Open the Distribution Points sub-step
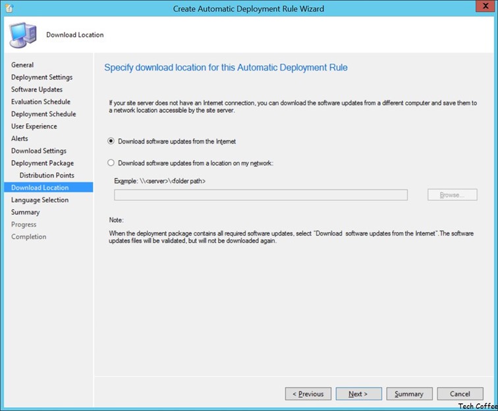Image resolution: width=498 pixels, height=411 pixels. (x=47, y=175)
